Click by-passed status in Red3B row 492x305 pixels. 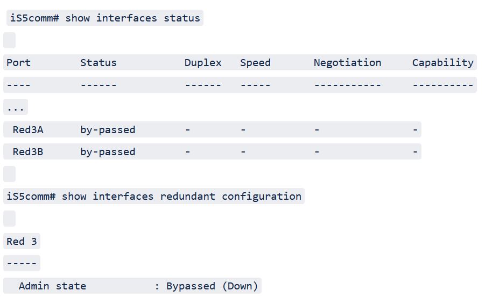(x=108, y=152)
